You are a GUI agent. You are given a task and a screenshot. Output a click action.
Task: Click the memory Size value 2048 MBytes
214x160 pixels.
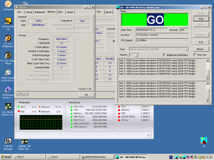coord(39,25)
